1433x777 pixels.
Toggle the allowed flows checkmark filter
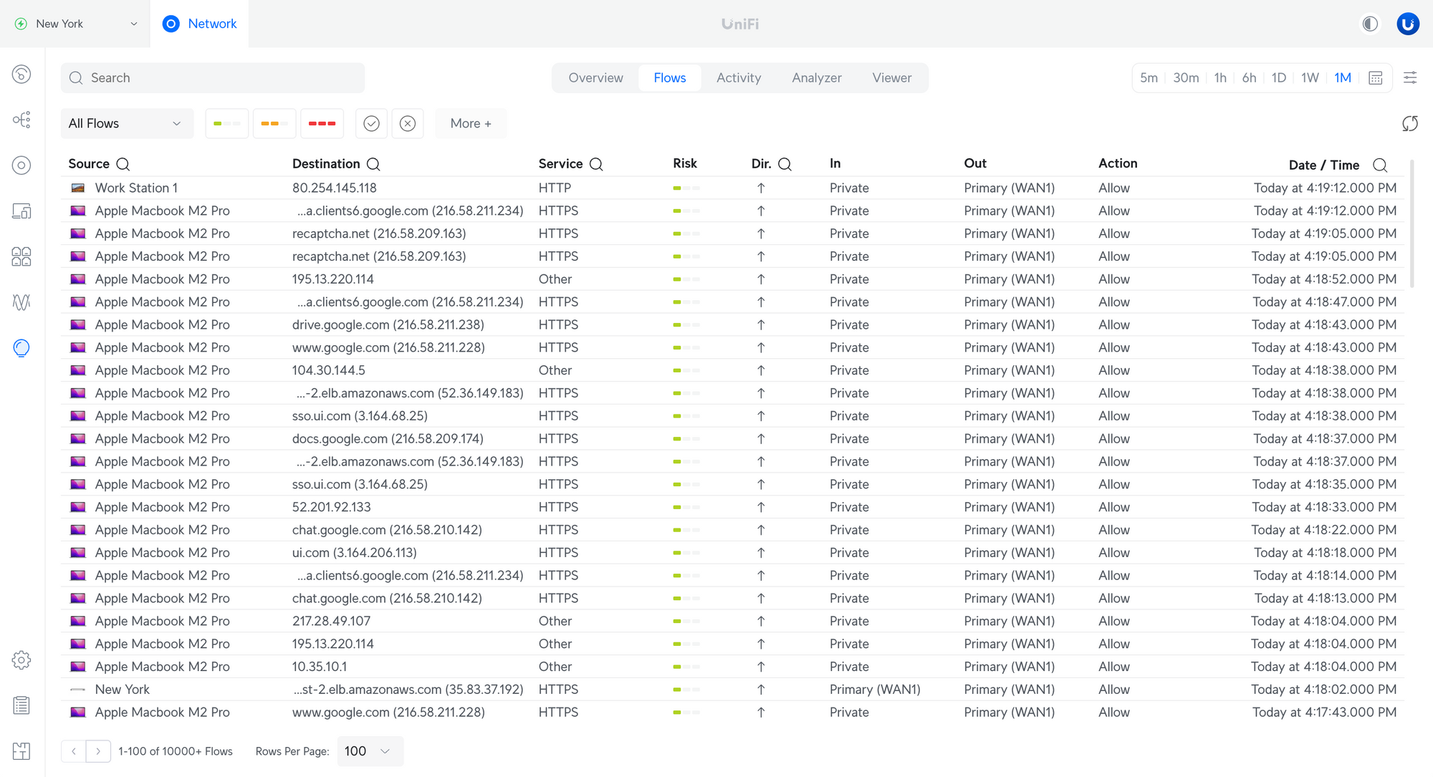point(371,123)
